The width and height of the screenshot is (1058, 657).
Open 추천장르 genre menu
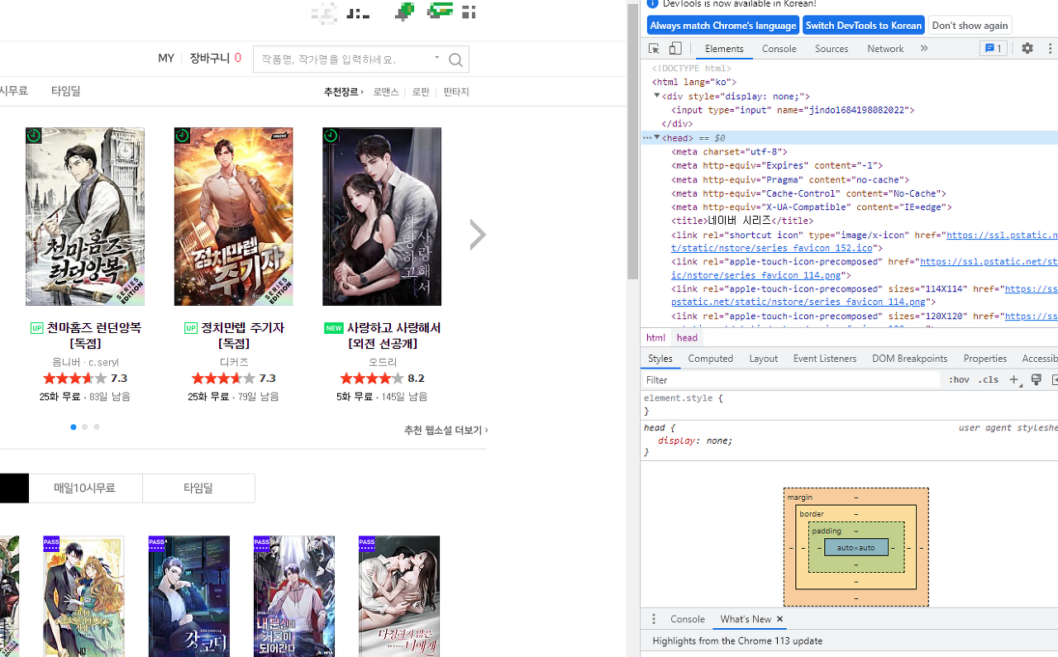click(343, 92)
